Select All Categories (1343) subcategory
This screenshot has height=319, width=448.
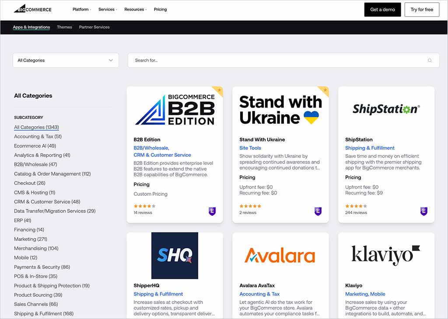(37, 127)
